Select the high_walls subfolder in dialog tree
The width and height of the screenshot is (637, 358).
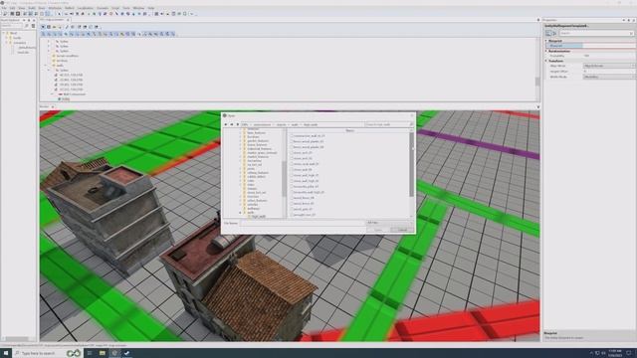coord(258,217)
